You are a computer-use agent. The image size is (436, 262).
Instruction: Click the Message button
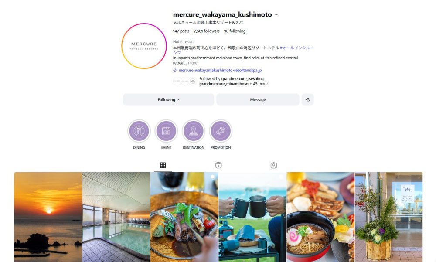pyautogui.click(x=258, y=99)
